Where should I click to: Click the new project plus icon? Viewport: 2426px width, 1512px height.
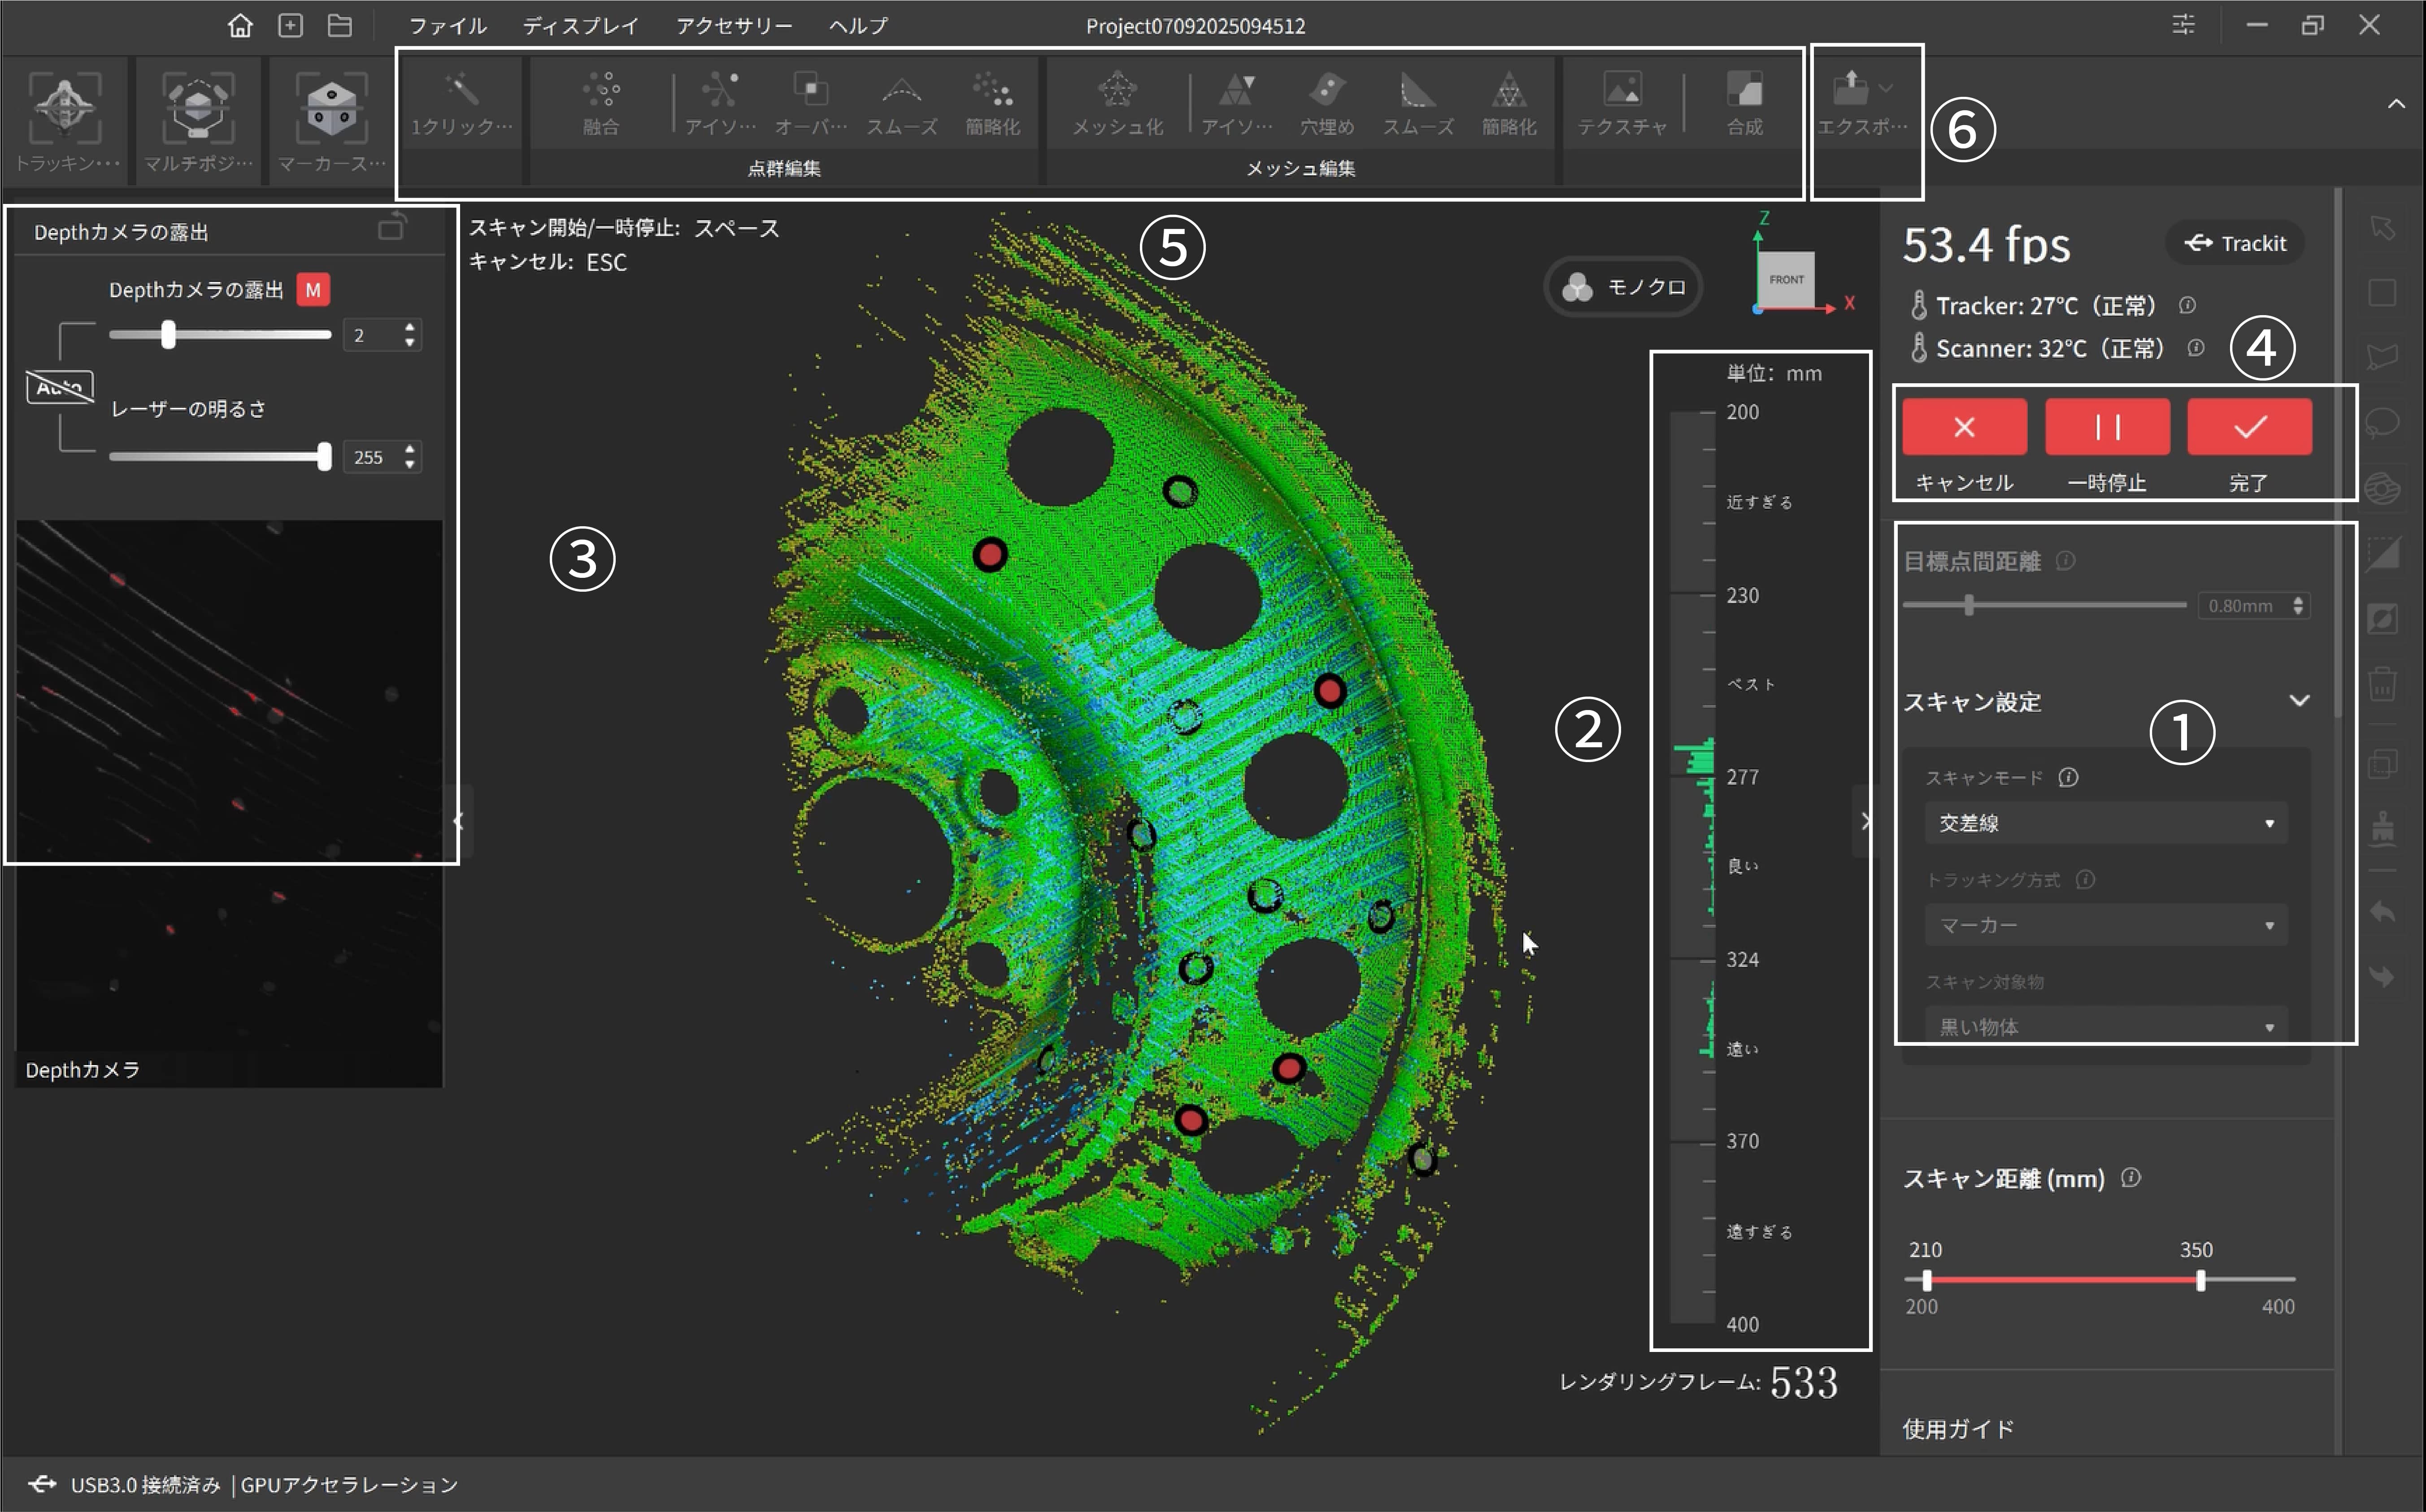(x=290, y=25)
